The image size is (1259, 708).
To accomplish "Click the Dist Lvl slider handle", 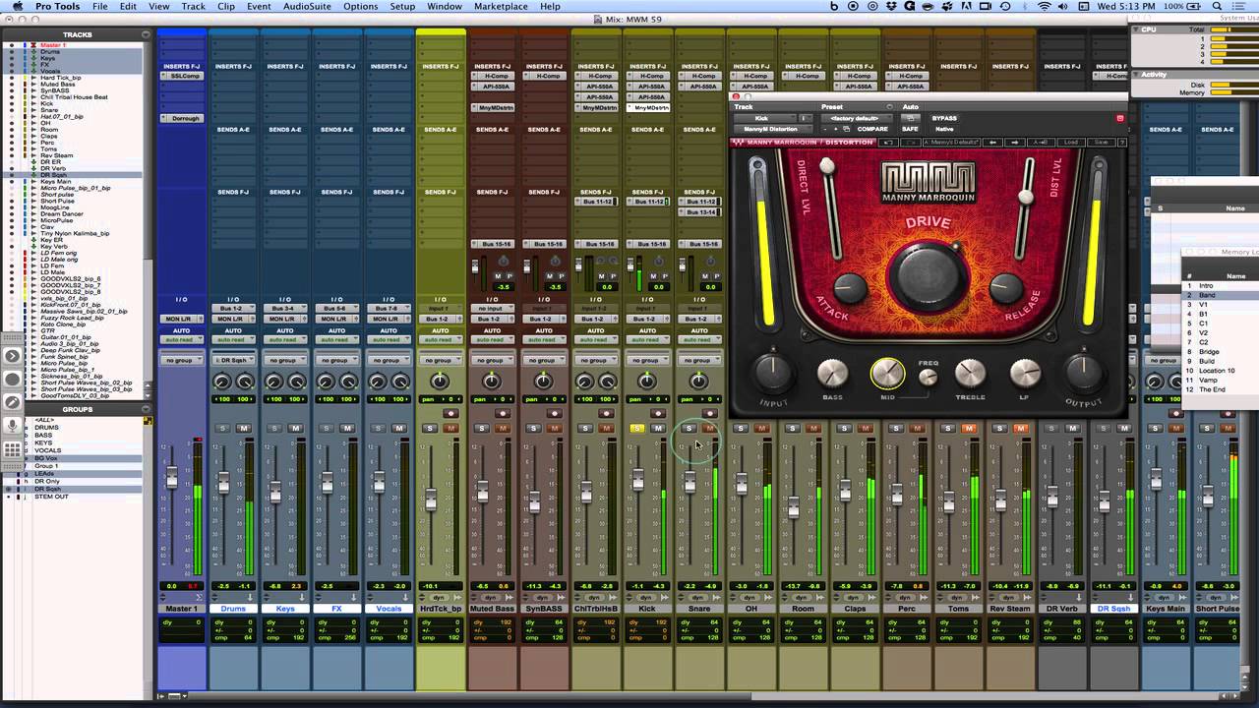I will point(1026,196).
